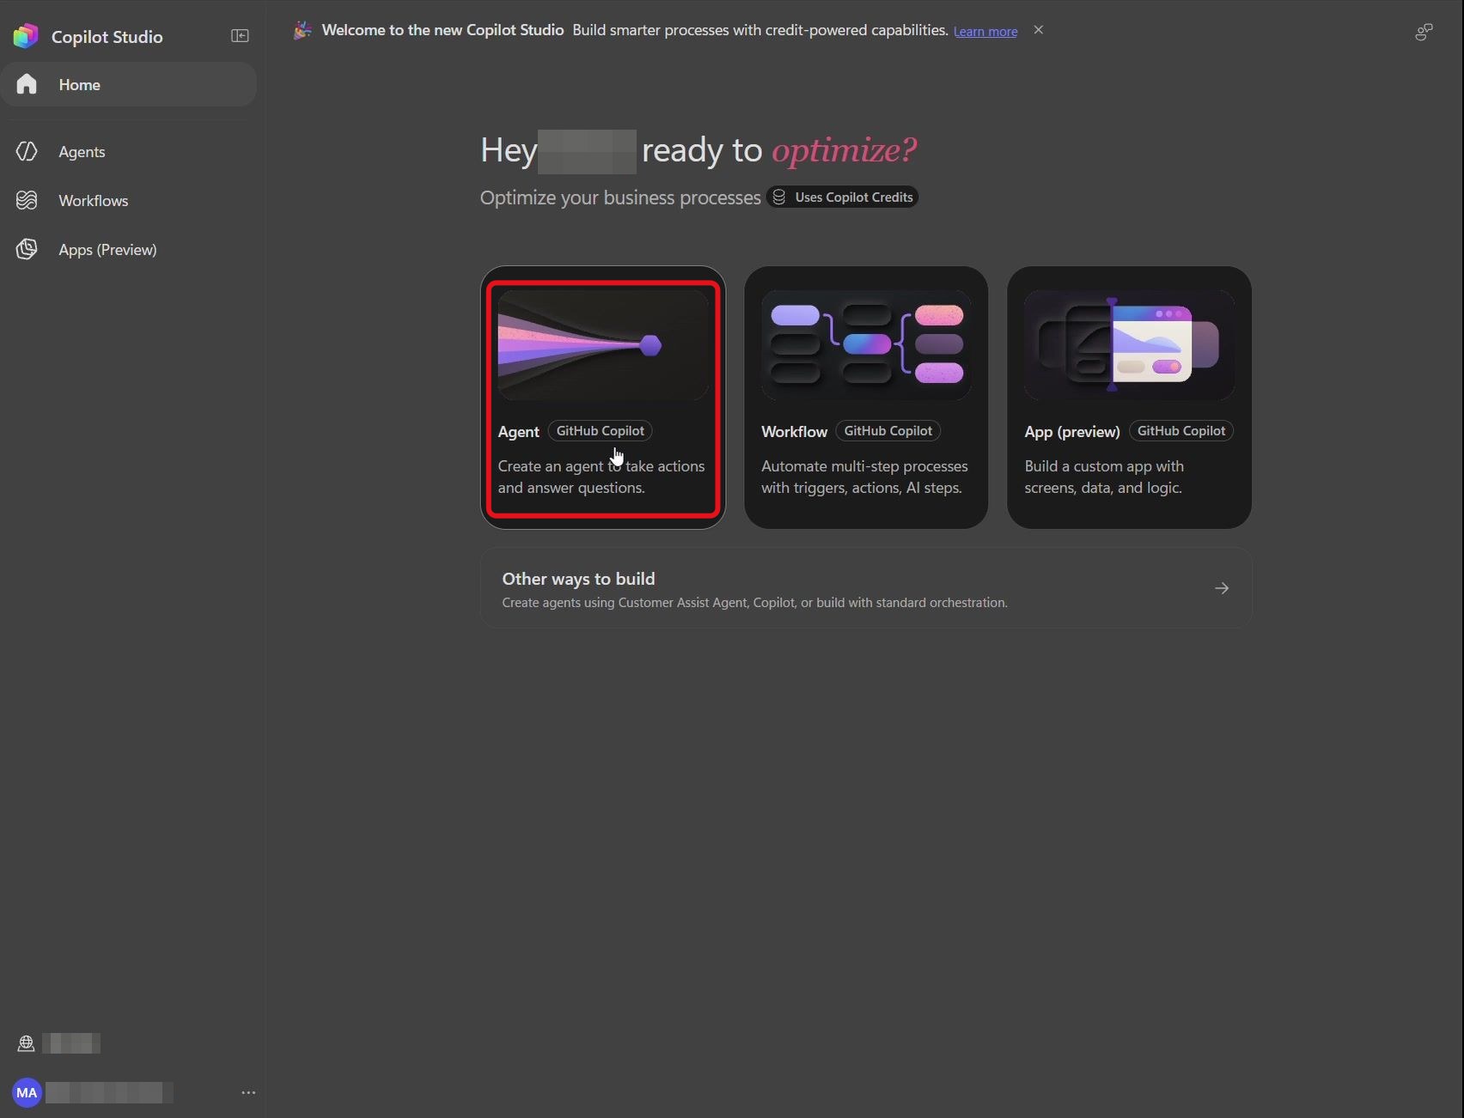Click the 'Optimize your business processes' subtitle
The width and height of the screenshot is (1464, 1118).
coord(620,197)
